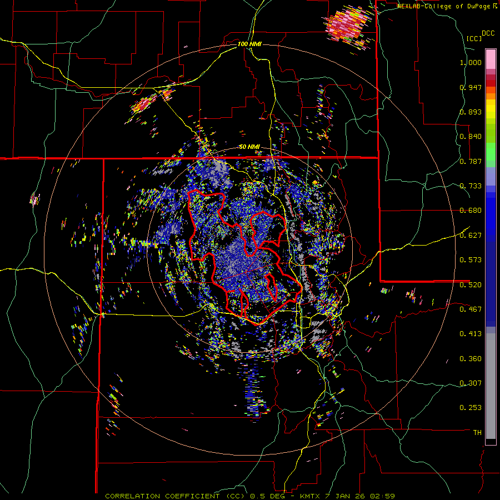Click the 100 NMI range ring label

click(x=249, y=44)
